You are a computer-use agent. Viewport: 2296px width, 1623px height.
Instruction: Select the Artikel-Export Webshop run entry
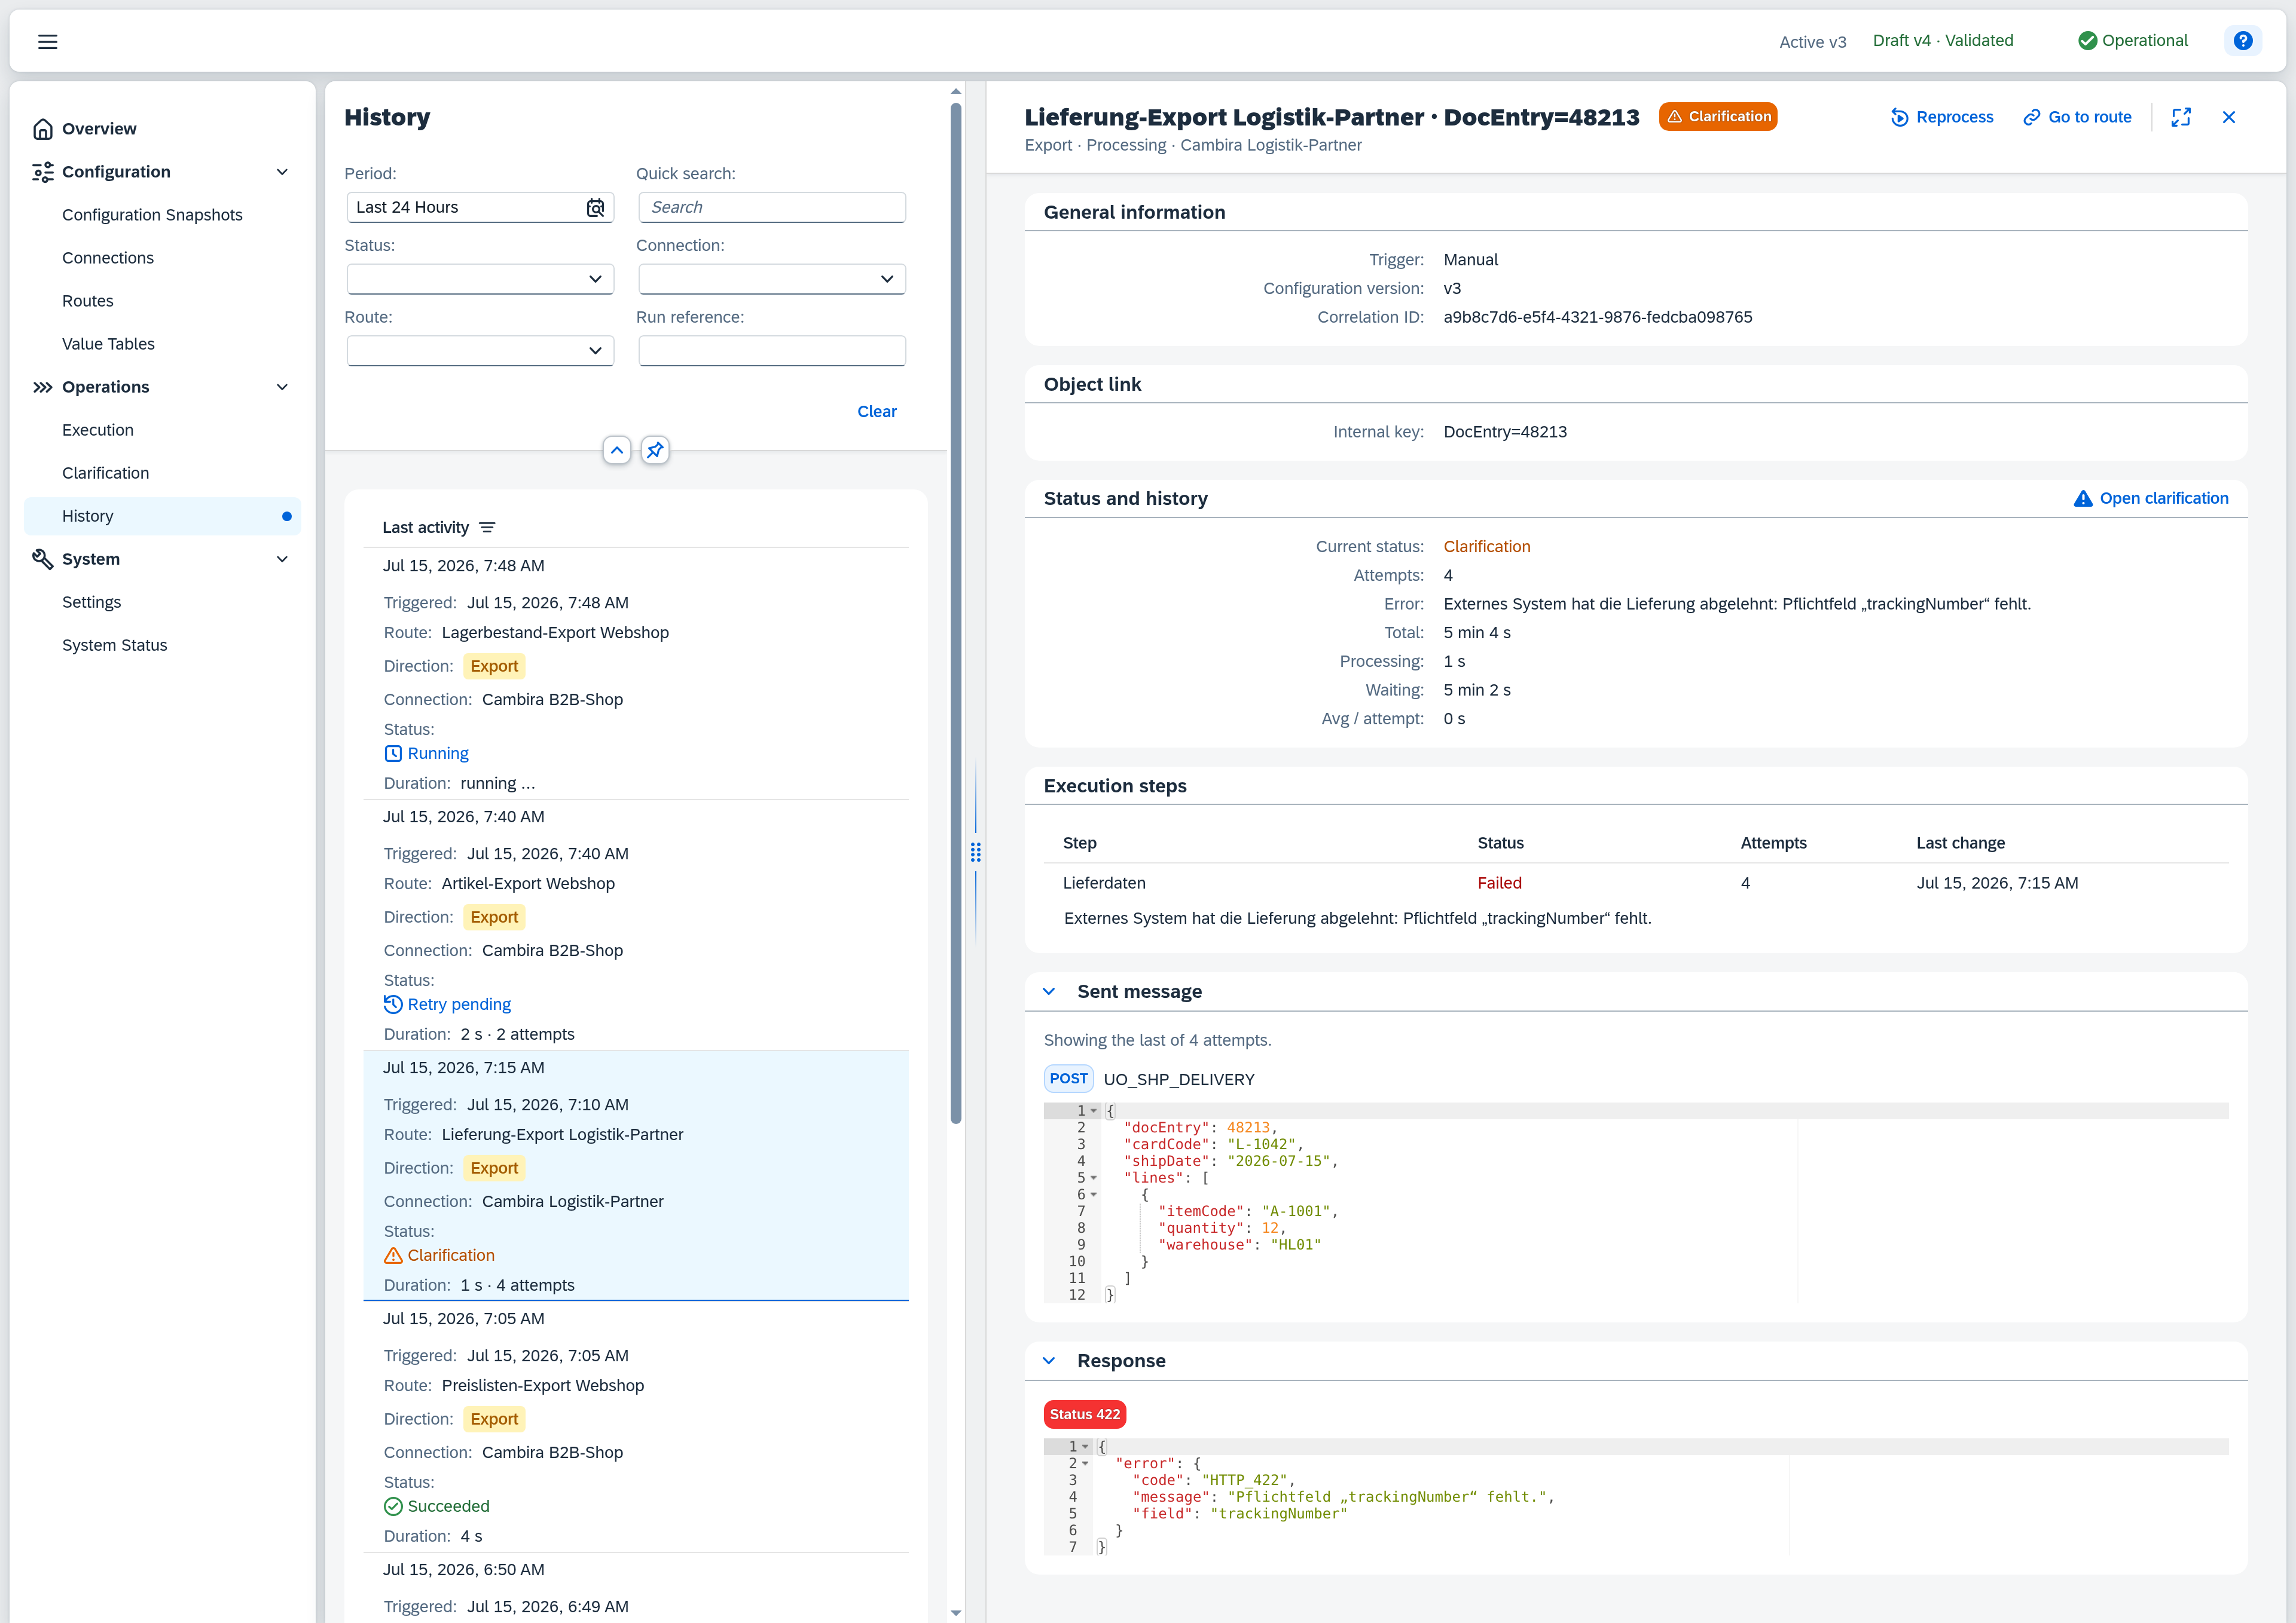tap(636, 924)
